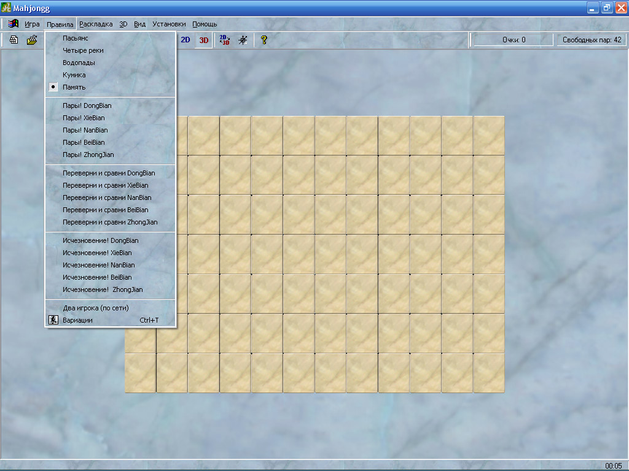Select Пары! ZhongJian mode
Viewport: 629px width, 471px height.
point(111,155)
